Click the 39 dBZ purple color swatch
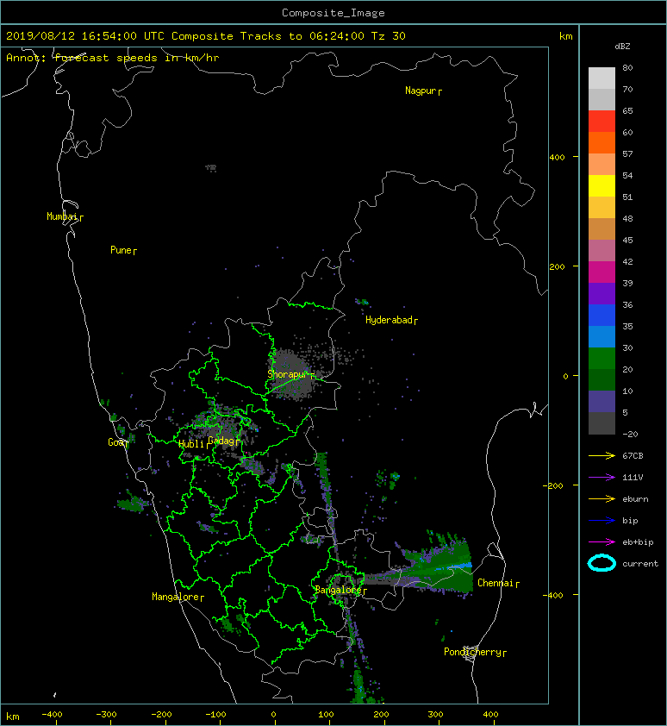The width and height of the screenshot is (667, 726). point(602,293)
